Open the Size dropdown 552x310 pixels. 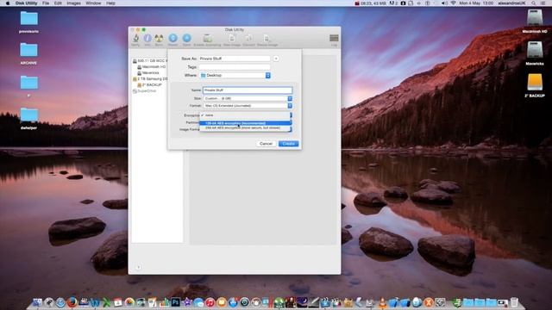[248, 98]
